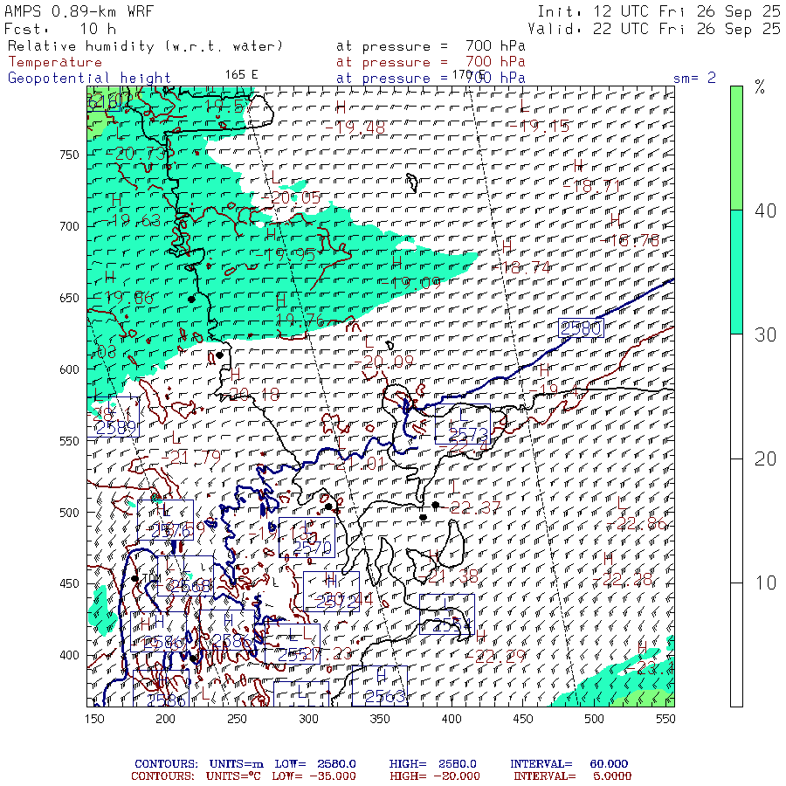
Task: Select the blue Geopotential height legend label
Action: click(90, 78)
